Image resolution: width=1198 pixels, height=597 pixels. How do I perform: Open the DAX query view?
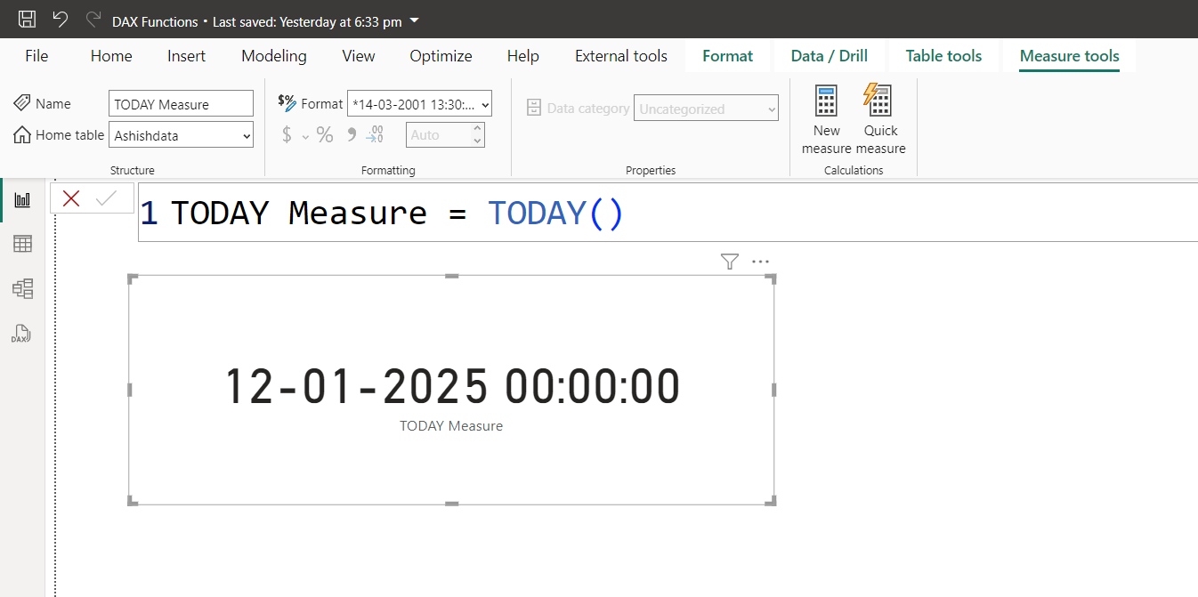(22, 334)
